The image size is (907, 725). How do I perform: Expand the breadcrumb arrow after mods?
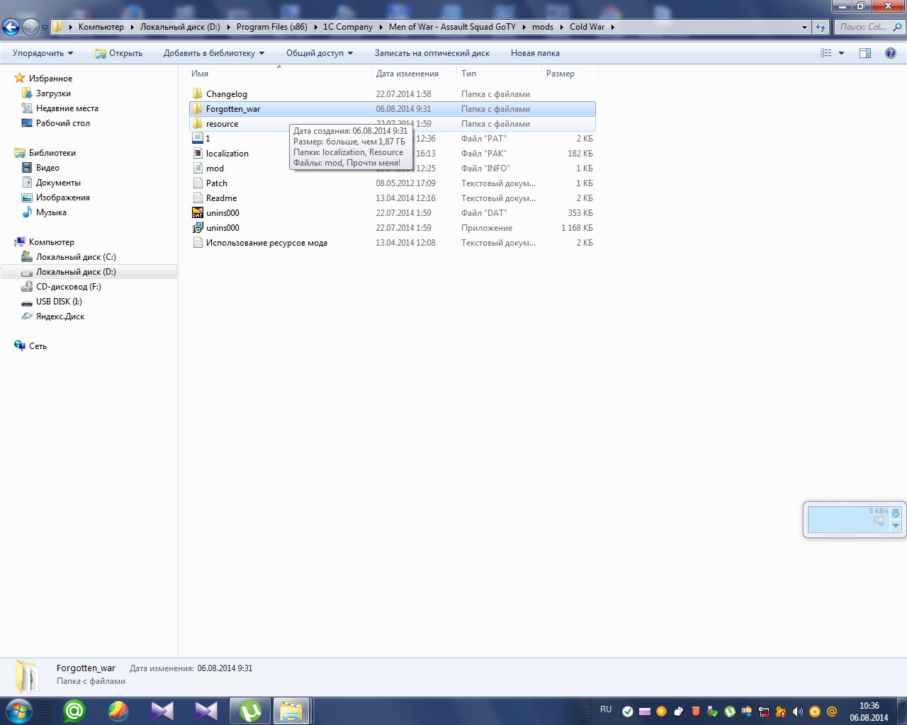562,27
